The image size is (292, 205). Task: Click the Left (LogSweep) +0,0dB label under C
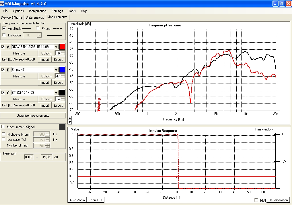pos(18,105)
